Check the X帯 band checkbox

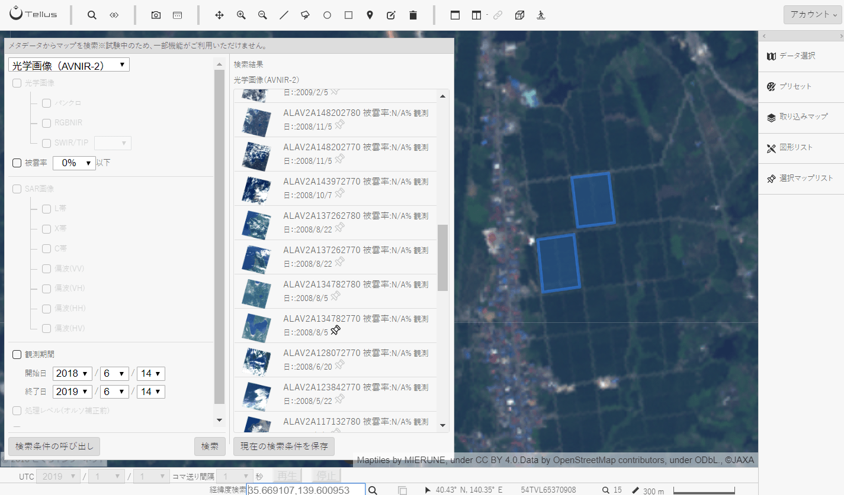pyautogui.click(x=46, y=229)
